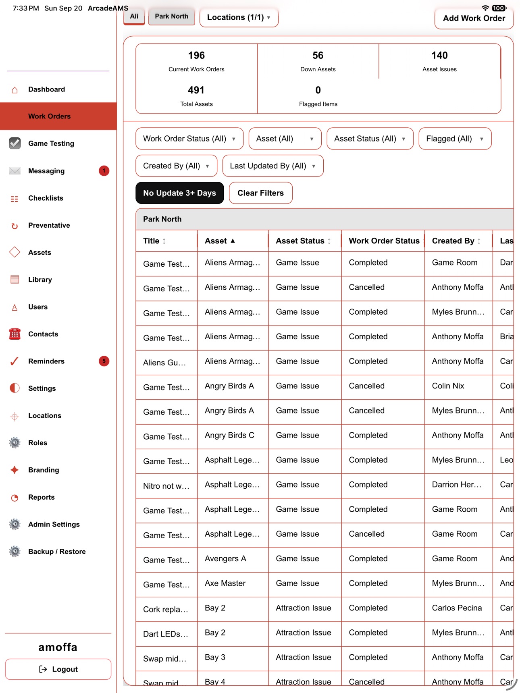The height and width of the screenshot is (693, 520).
Task: Click the Settings half-circle icon
Action: (x=15, y=388)
